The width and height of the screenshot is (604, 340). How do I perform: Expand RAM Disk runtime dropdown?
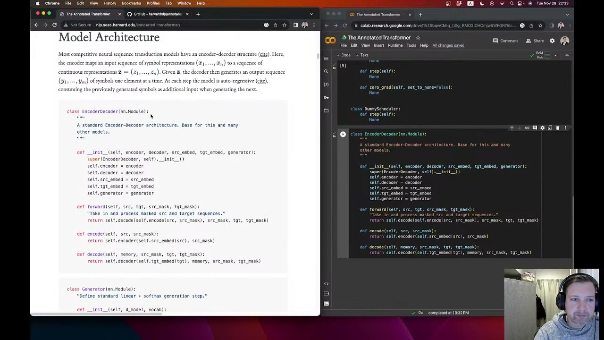pyautogui.click(x=555, y=55)
